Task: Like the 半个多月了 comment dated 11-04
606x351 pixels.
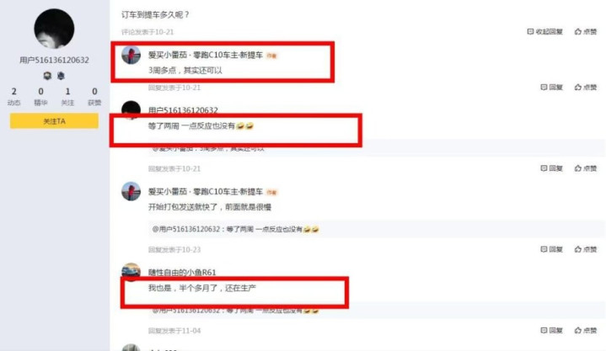Action: (586, 330)
